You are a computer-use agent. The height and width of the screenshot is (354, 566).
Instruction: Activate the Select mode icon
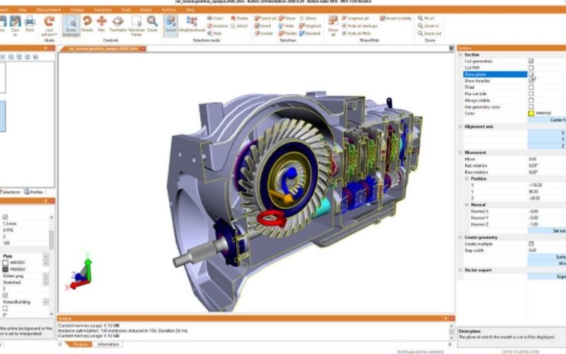coord(171,25)
